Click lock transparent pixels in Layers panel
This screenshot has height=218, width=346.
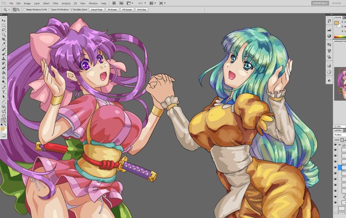(x=342, y=140)
